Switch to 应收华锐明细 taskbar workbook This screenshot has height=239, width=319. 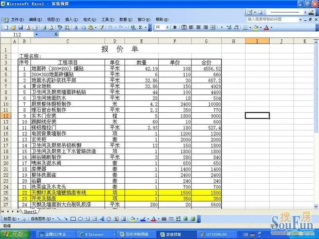point(137,234)
